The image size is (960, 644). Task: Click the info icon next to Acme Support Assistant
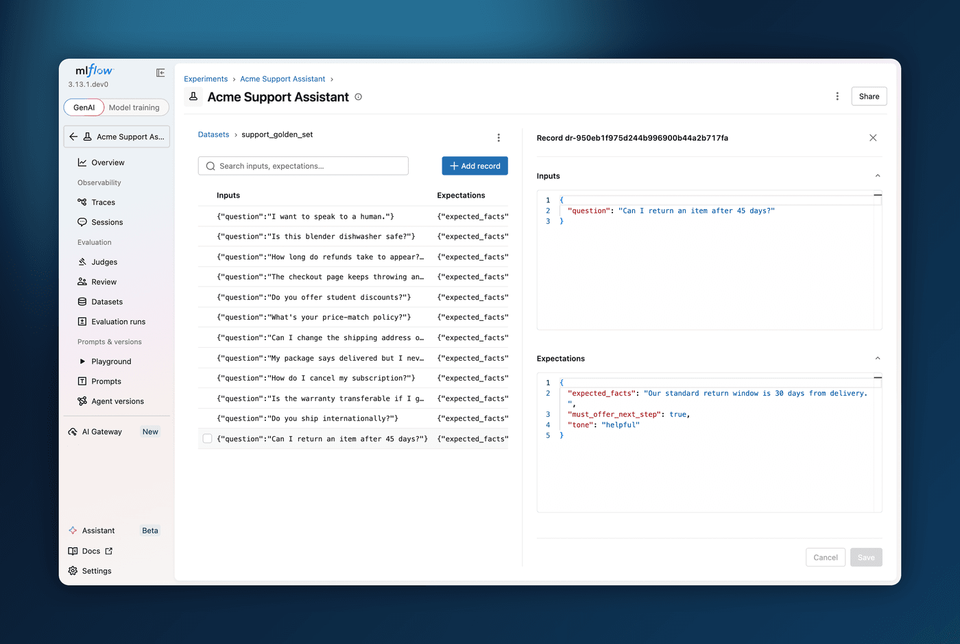click(x=358, y=97)
